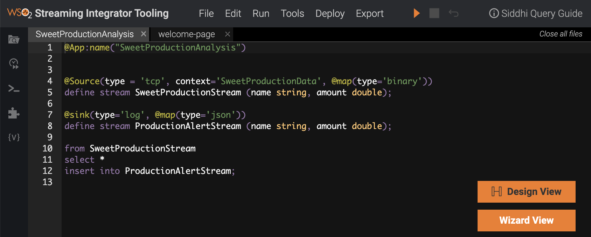Click the 'select' keyword on line 11
591x237 pixels.
pyautogui.click(x=79, y=160)
